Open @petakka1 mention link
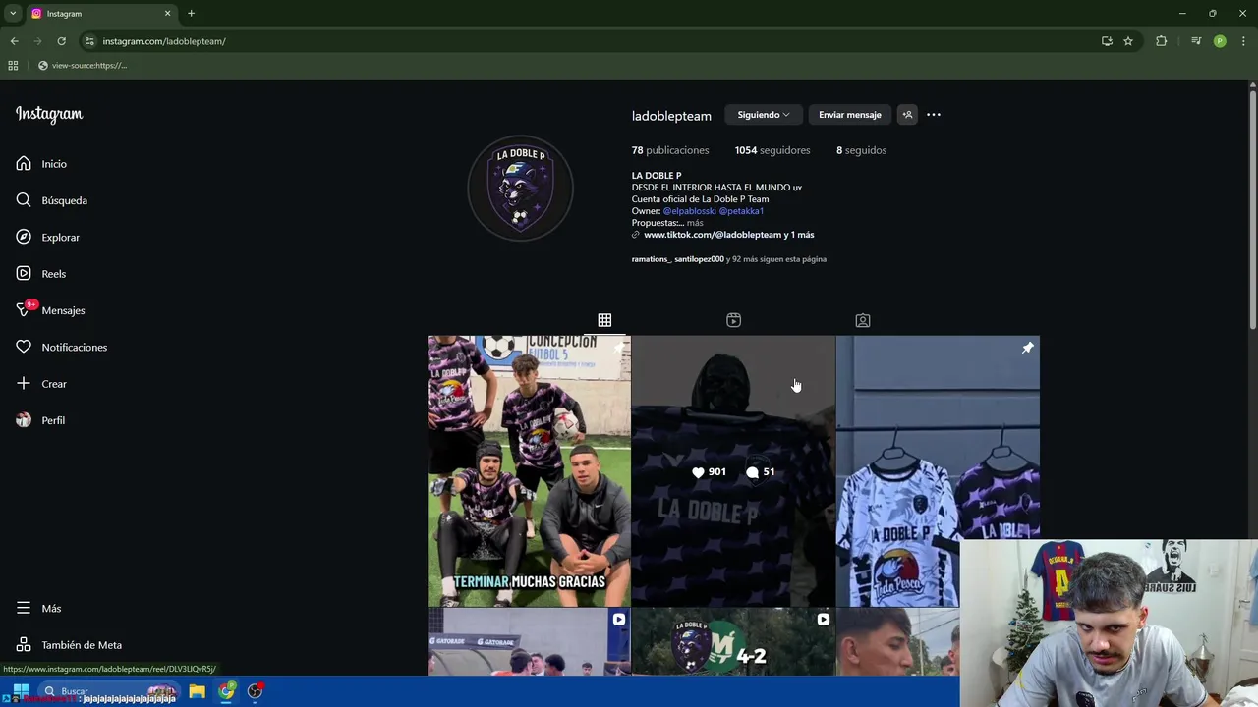1258x707 pixels. click(x=741, y=211)
